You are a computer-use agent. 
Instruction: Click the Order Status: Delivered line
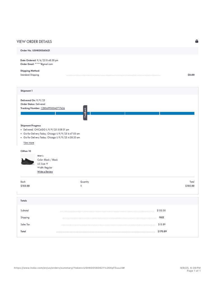click(x=33, y=104)
